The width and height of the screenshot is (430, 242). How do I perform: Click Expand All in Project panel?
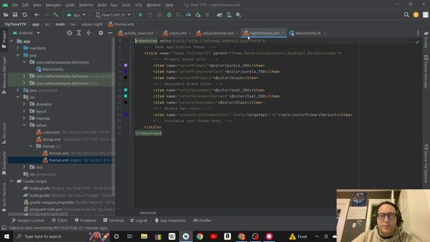coord(79,33)
